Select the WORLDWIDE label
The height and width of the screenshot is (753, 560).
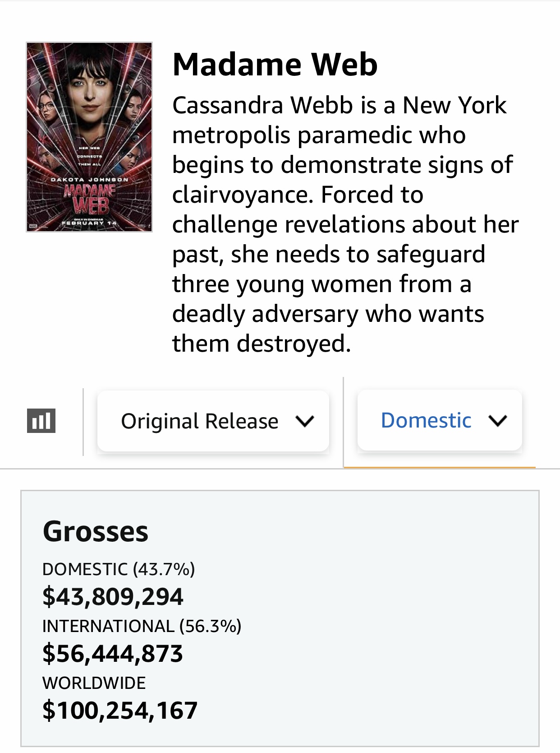click(x=94, y=683)
